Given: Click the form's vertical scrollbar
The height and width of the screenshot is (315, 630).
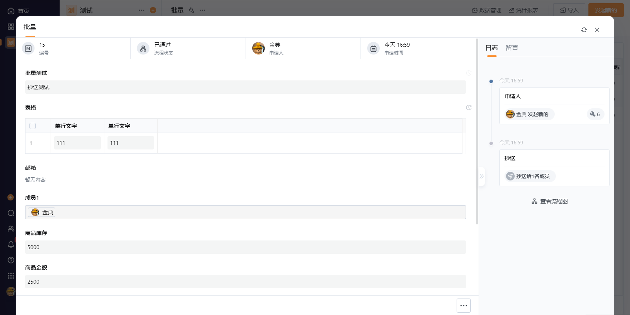Looking at the screenshot, I should tap(477, 131).
